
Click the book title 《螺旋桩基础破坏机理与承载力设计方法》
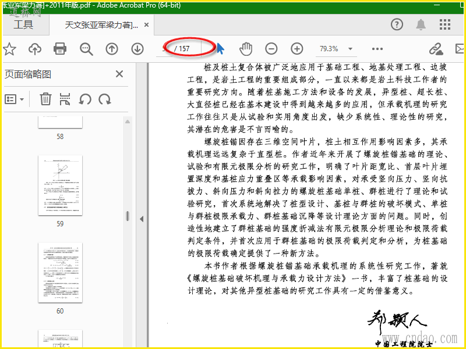pyautogui.click(x=267, y=279)
